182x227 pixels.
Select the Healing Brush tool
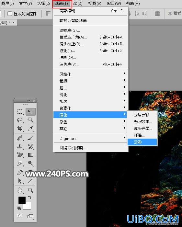click(20, 138)
